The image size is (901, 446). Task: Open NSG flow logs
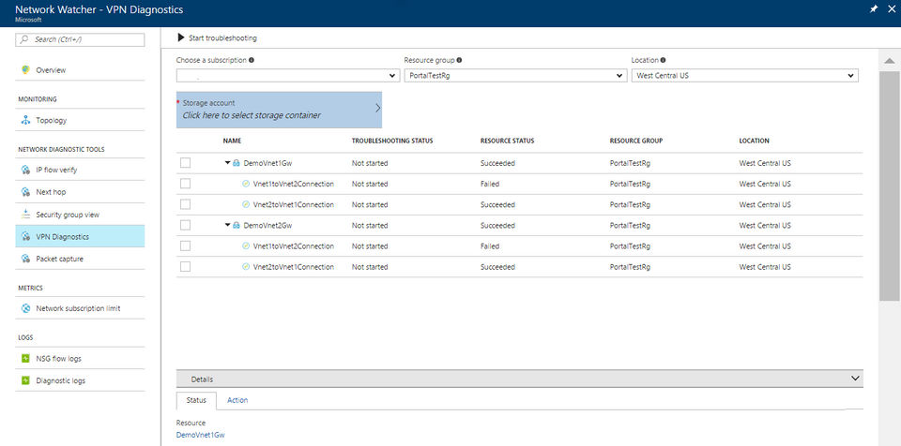80,358
